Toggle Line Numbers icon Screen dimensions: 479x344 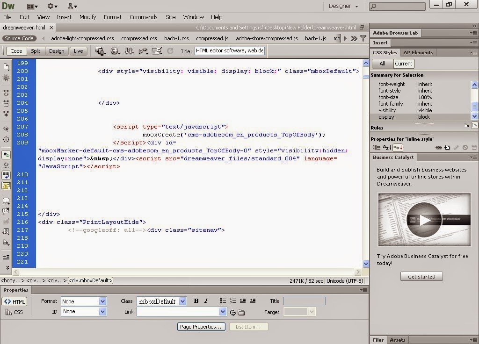(x=6, y=154)
